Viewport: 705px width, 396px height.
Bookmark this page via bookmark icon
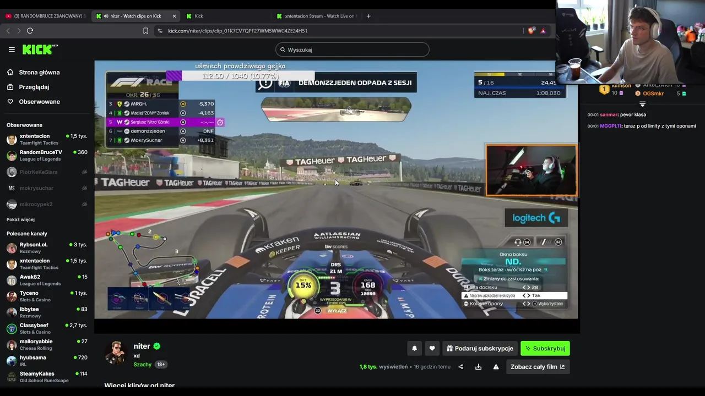[x=145, y=31]
